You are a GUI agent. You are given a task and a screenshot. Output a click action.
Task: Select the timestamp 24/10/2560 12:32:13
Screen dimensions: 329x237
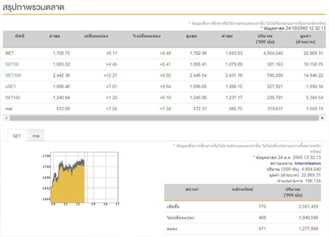tap(305, 28)
